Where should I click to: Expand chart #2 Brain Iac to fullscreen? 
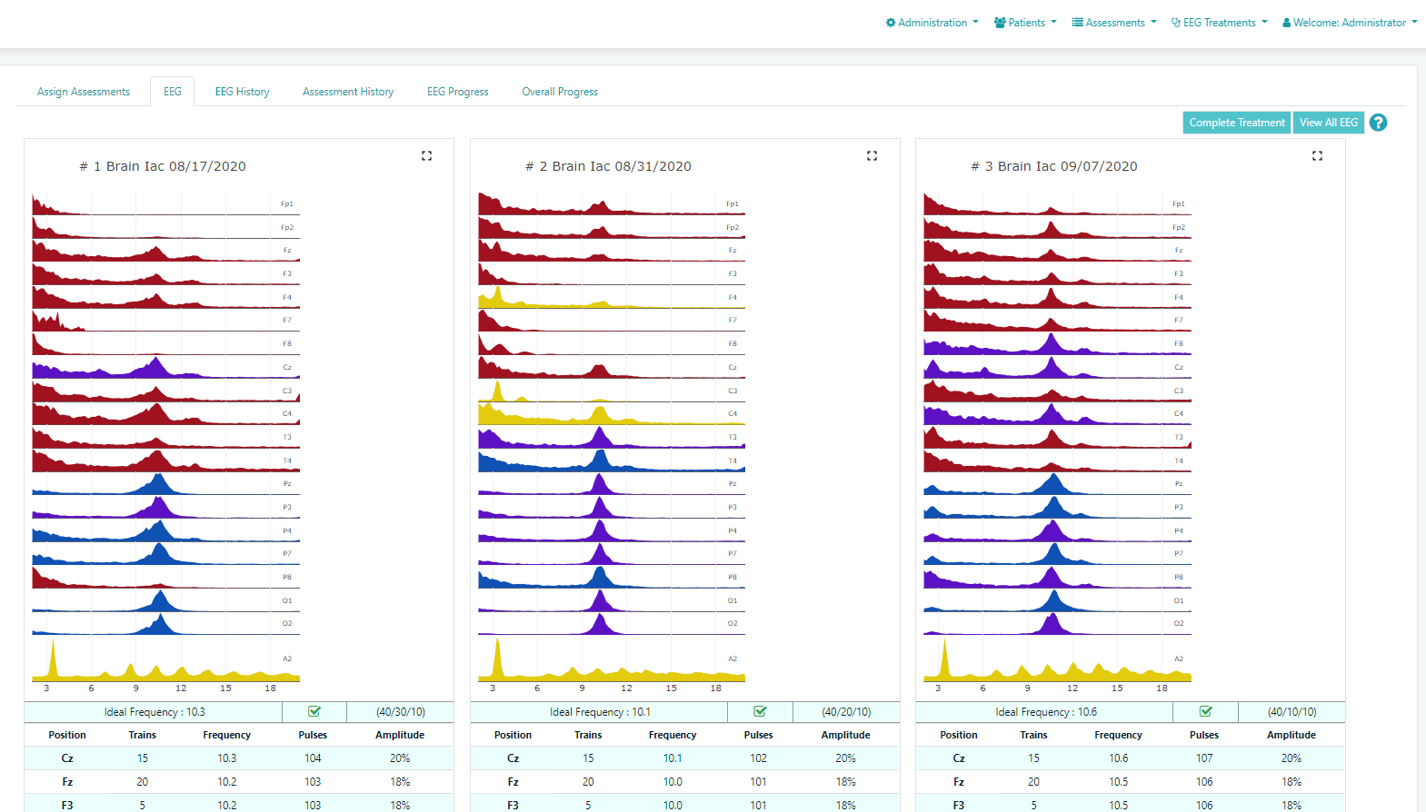pyautogui.click(x=872, y=156)
